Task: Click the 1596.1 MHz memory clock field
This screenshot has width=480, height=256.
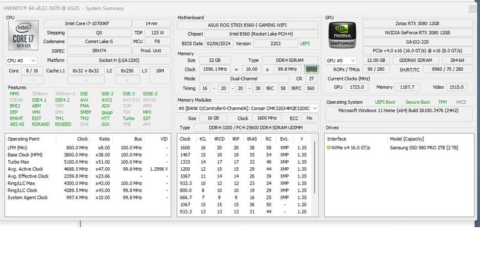Action: tap(215, 70)
